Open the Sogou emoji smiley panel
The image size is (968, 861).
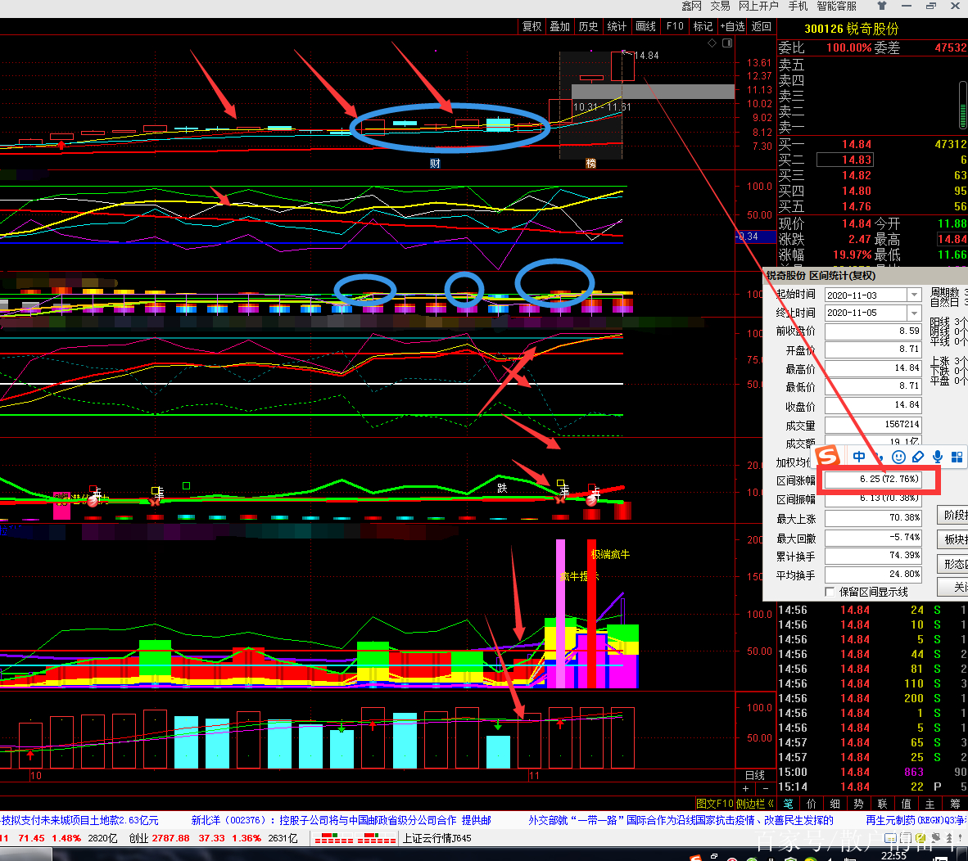pos(898,457)
